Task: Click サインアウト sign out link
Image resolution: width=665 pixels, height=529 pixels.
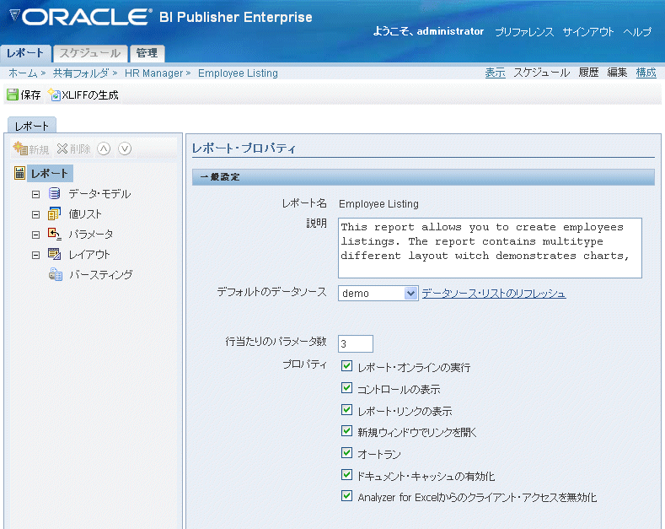Action: click(588, 32)
